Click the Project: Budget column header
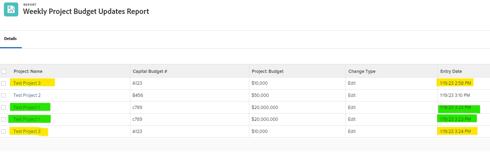Screen dimensions: 490x159 click(x=267, y=71)
